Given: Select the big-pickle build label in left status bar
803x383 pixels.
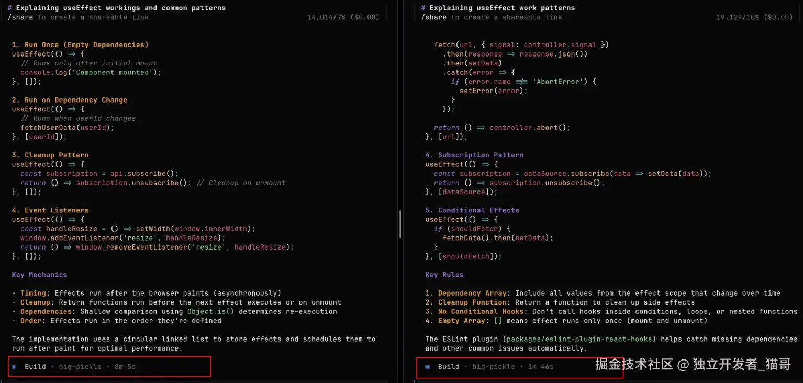Looking at the screenshot, I should (80, 366).
